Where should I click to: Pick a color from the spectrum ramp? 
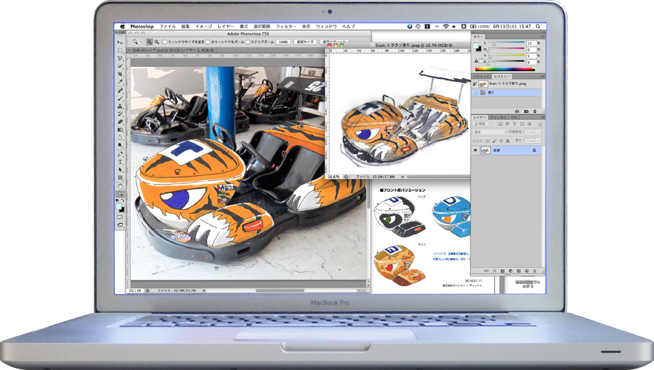(x=505, y=69)
